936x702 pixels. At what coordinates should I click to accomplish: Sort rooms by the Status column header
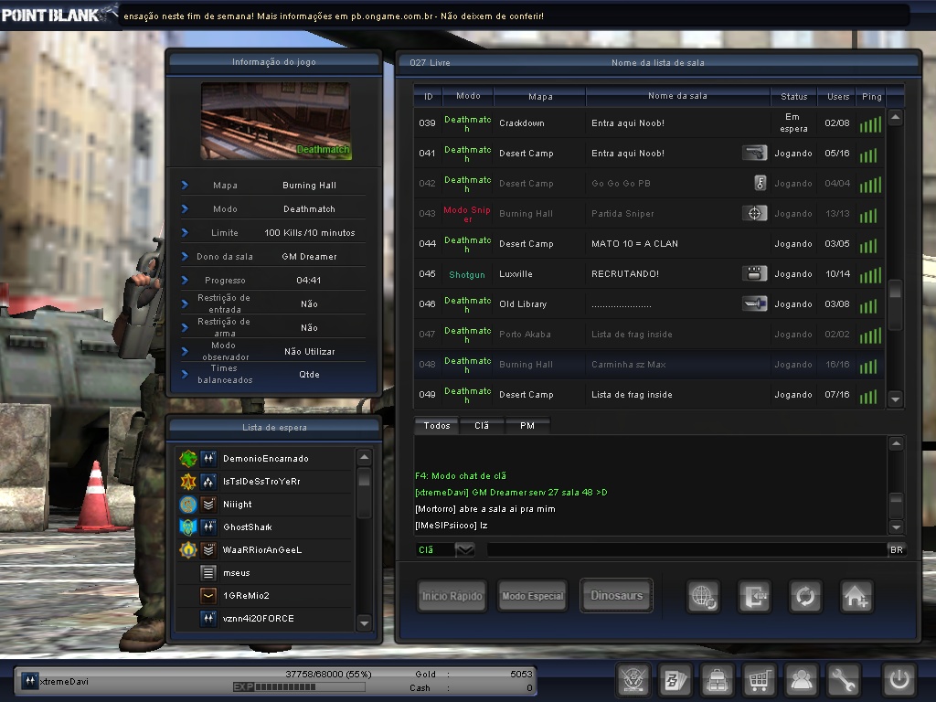point(794,96)
